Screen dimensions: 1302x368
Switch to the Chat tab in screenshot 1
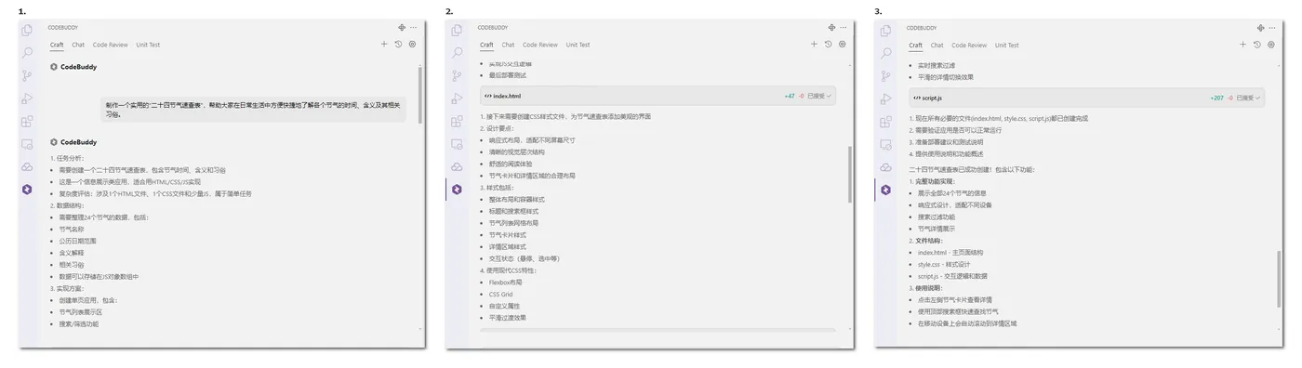click(78, 45)
